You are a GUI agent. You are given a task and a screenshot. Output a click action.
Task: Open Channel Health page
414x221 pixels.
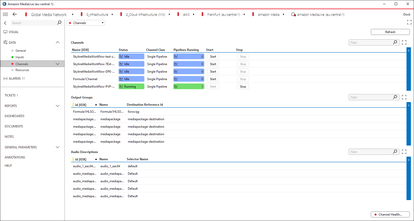point(390,214)
